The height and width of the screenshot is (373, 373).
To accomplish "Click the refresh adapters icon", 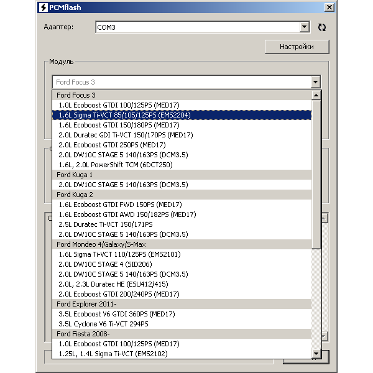I will tap(322, 27).
